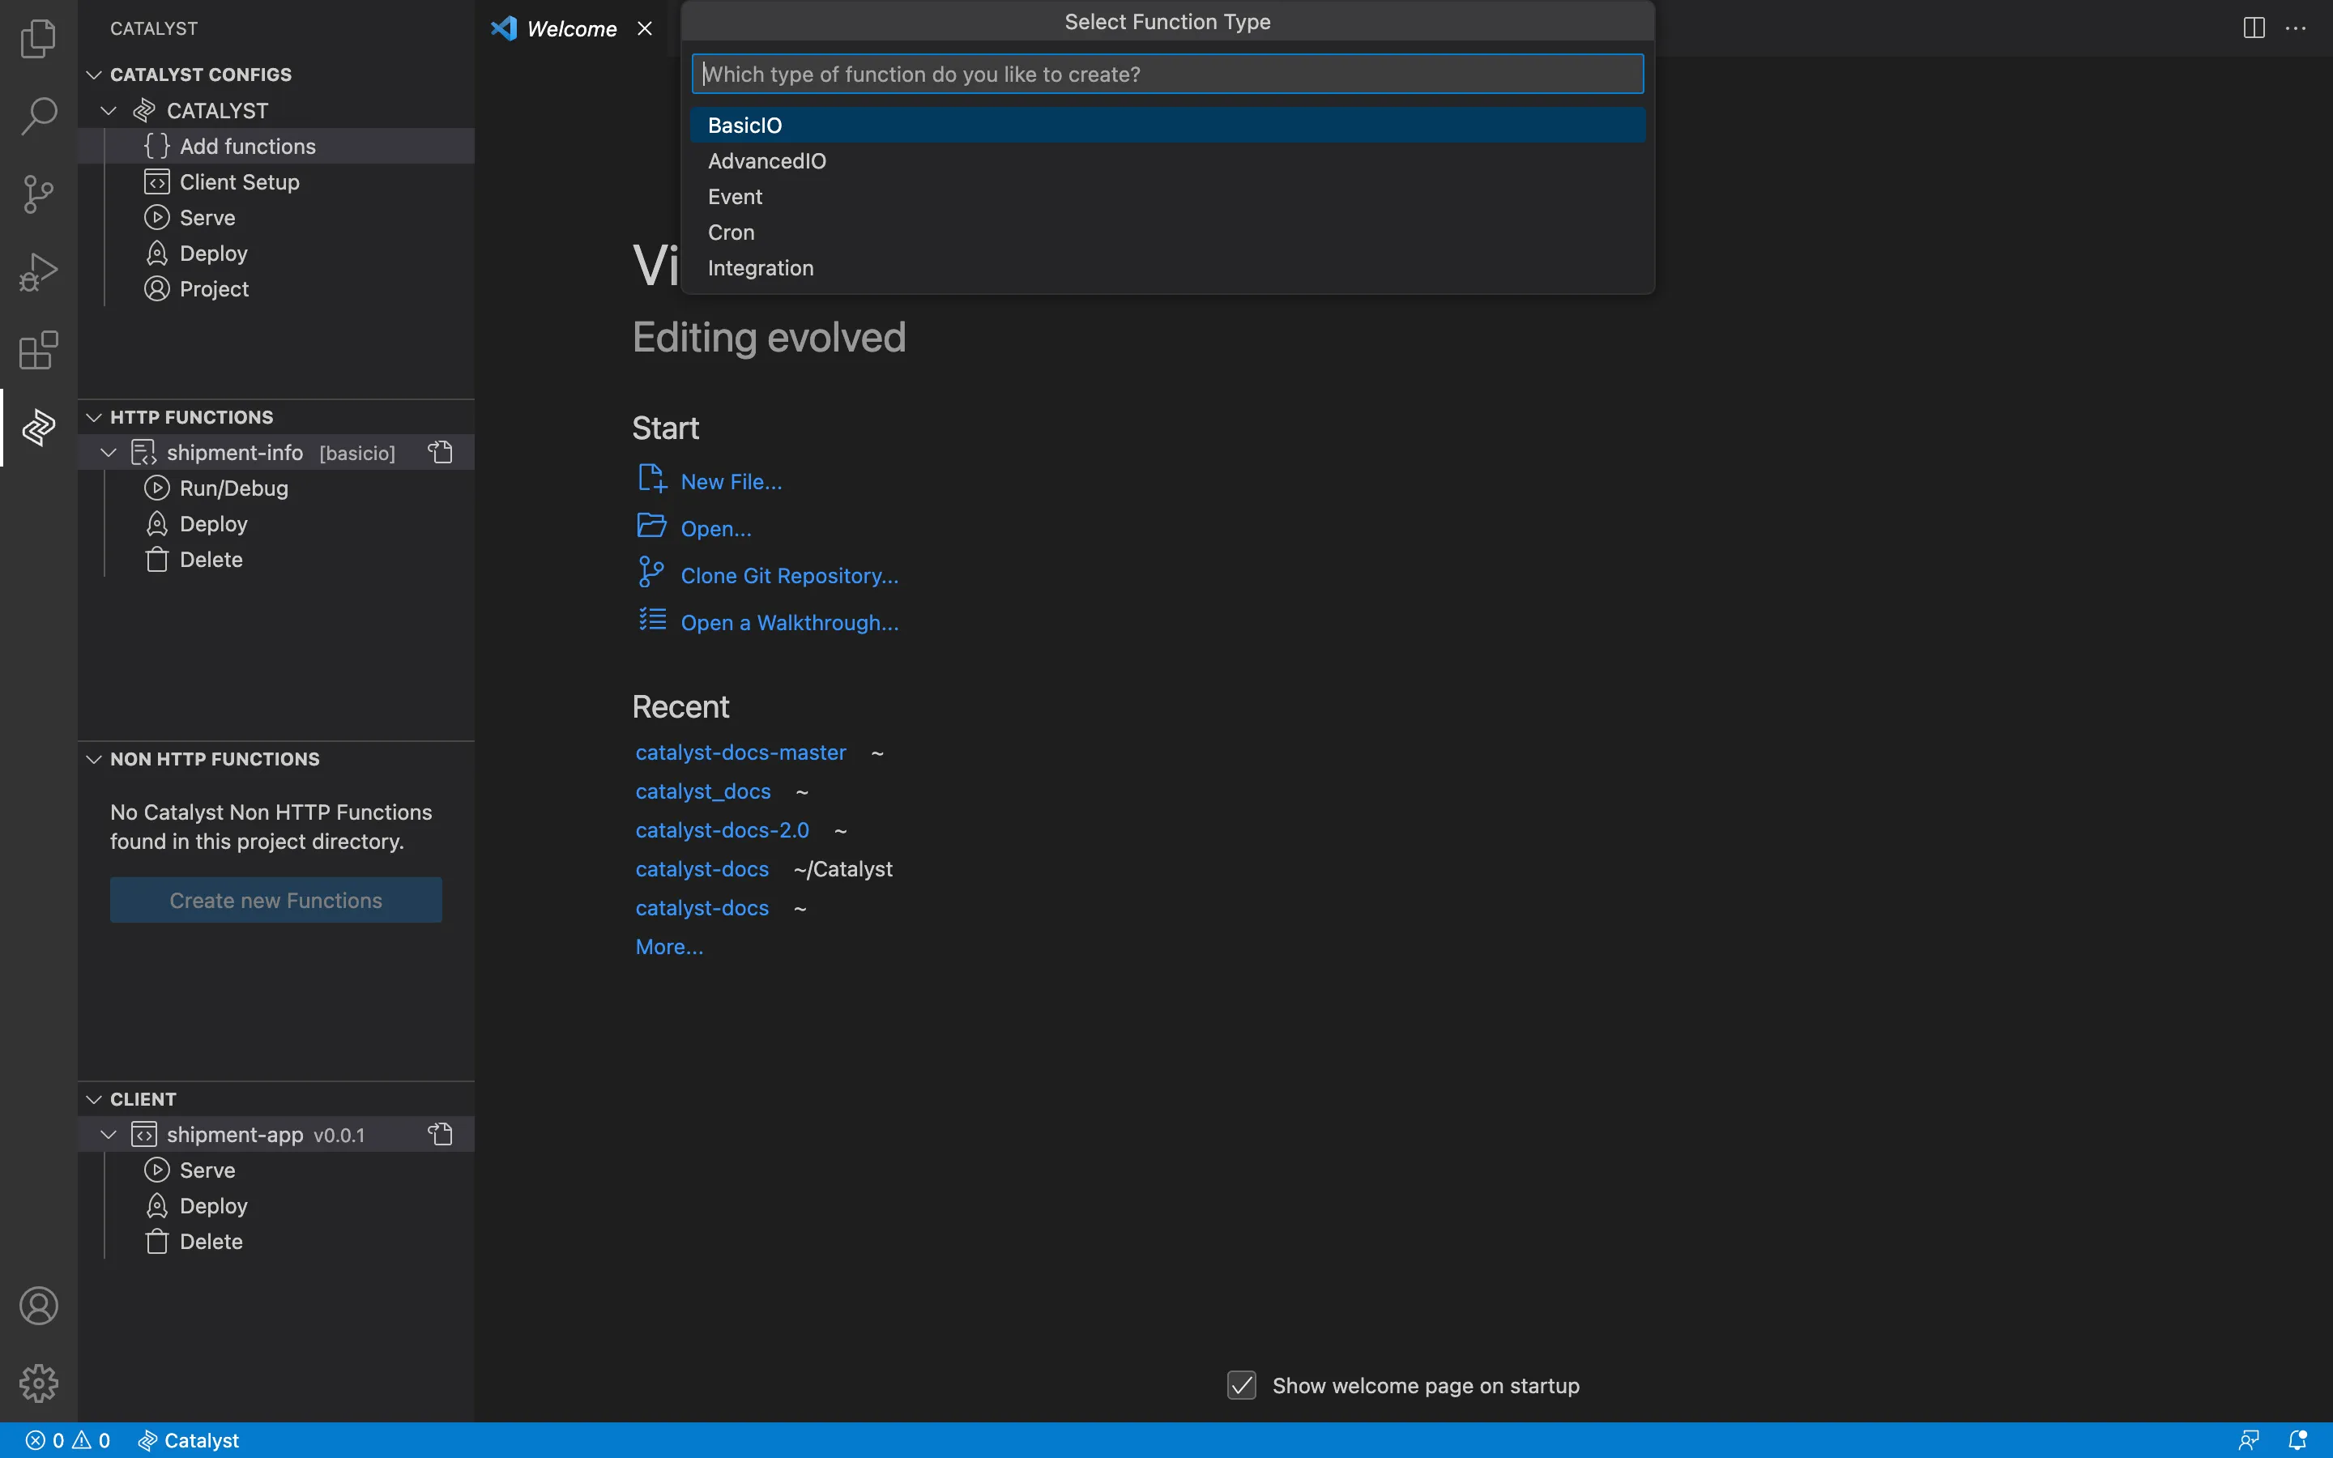
Task: Click the split editor right icon
Action: click(x=2254, y=28)
